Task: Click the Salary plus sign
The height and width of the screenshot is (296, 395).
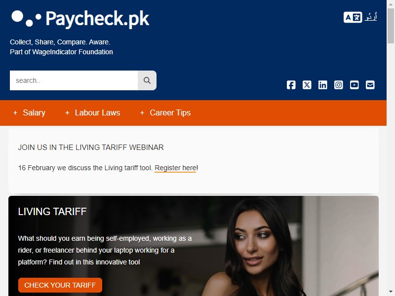Action: point(15,113)
